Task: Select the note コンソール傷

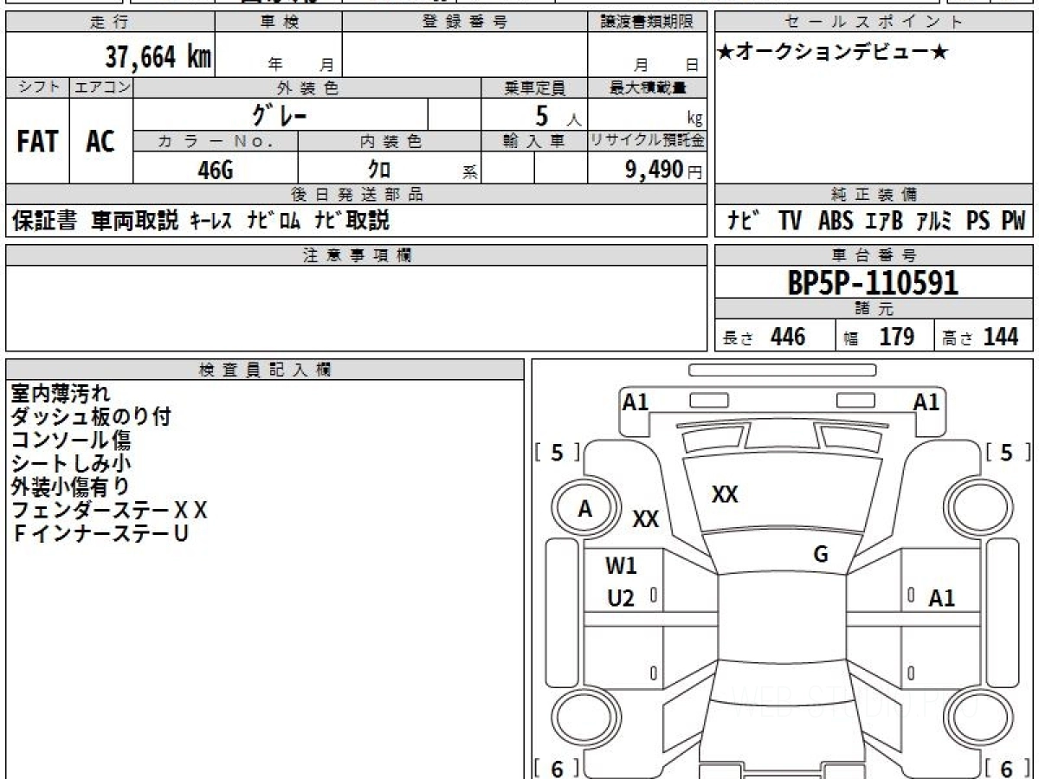Action: click(71, 441)
